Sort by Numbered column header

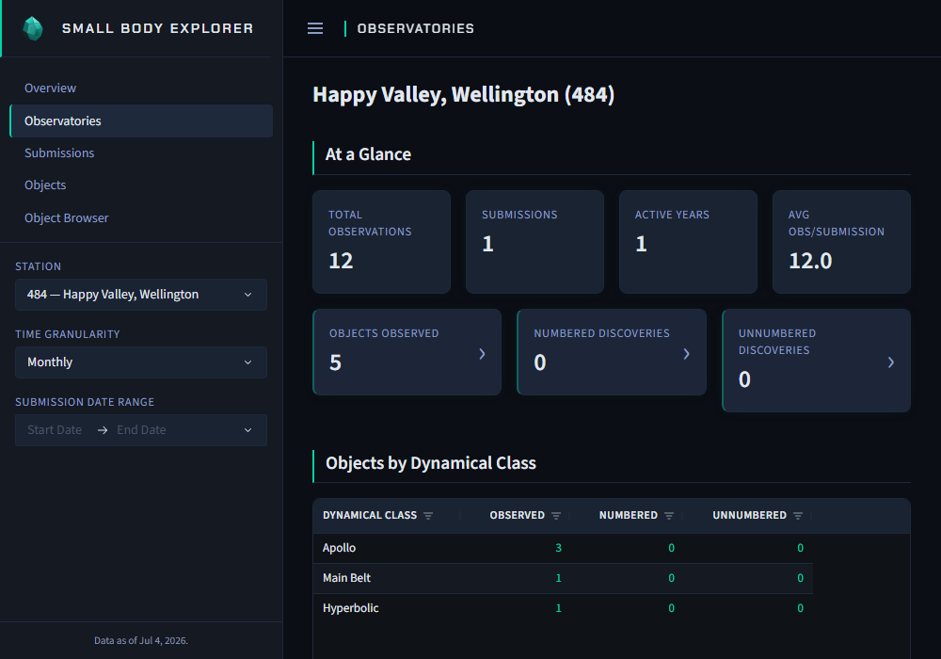tap(629, 516)
